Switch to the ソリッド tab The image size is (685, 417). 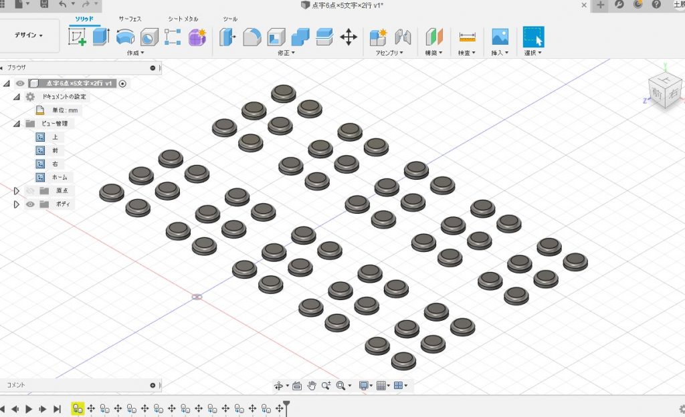tap(84, 19)
